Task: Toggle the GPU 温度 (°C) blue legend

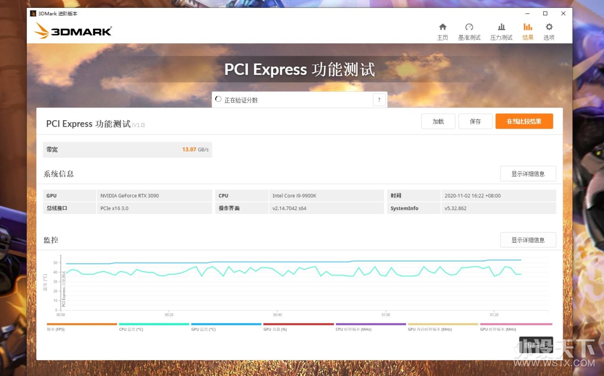Action: coord(226,327)
